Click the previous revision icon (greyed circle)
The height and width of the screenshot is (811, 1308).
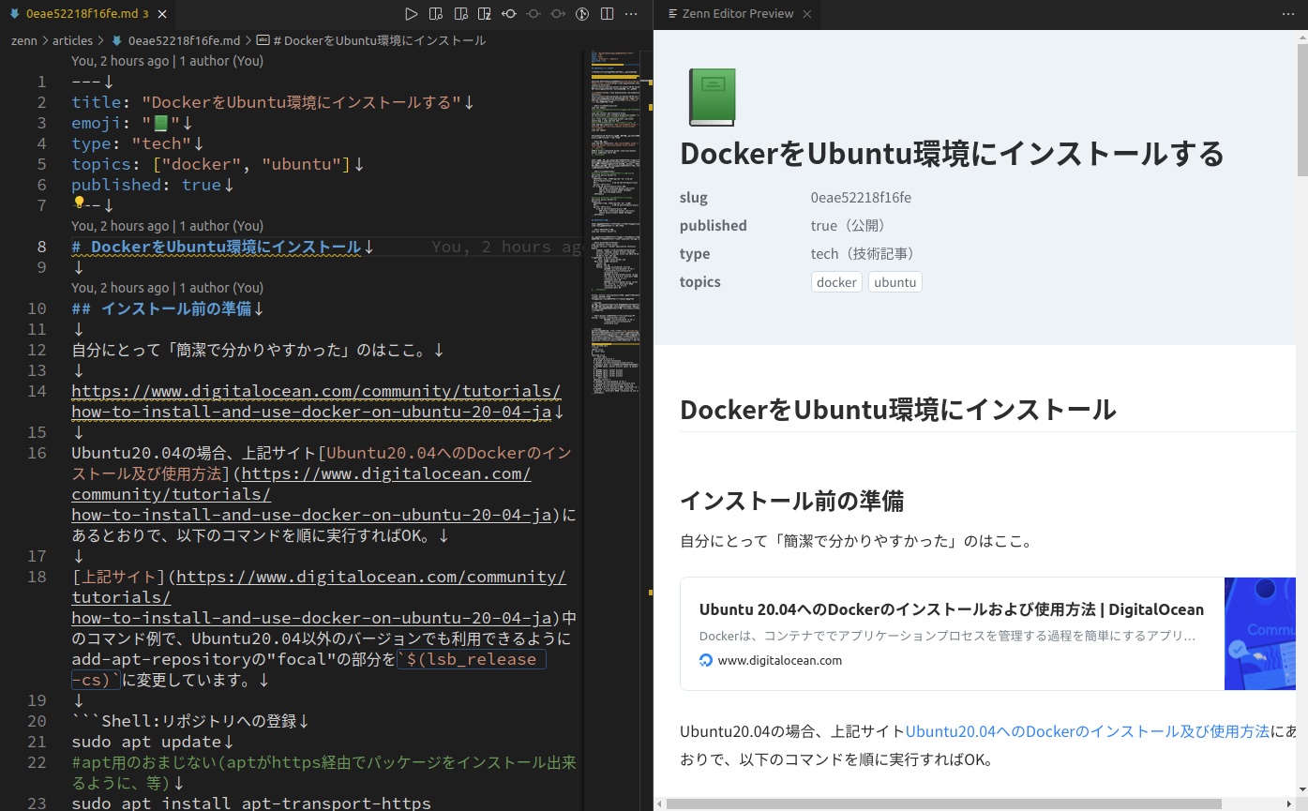pyautogui.click(x=533, y=14)
